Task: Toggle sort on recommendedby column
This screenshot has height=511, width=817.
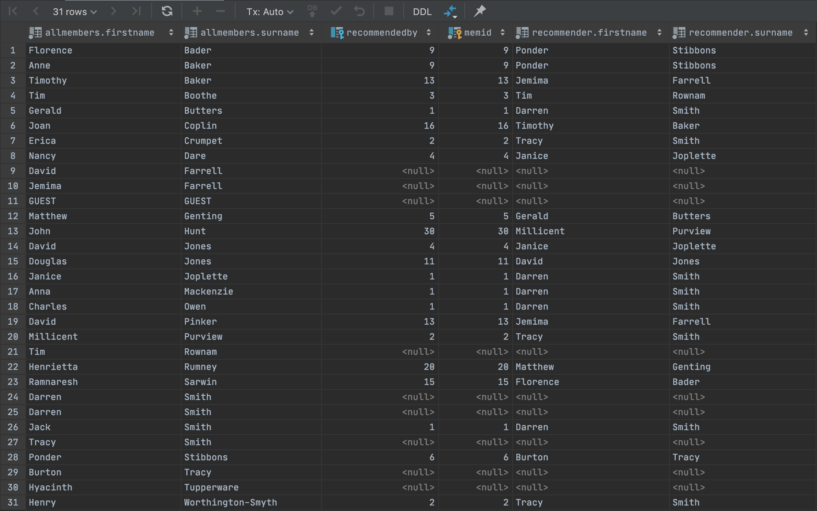Action: 428,33
